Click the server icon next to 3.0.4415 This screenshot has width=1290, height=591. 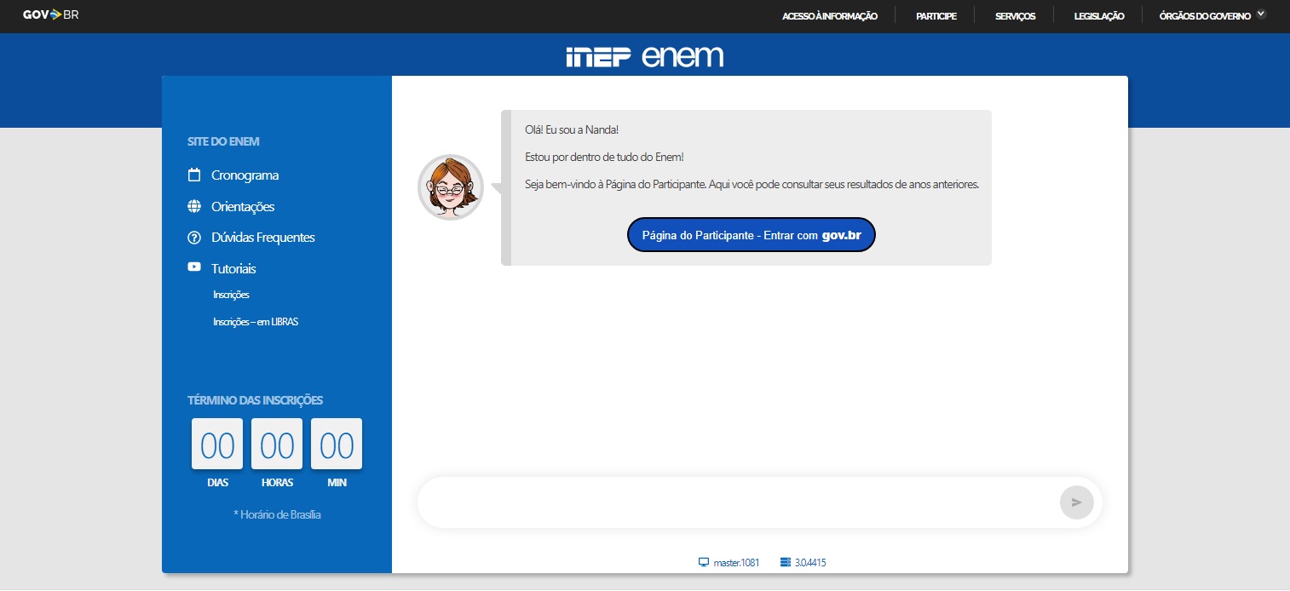click(785, 562)
